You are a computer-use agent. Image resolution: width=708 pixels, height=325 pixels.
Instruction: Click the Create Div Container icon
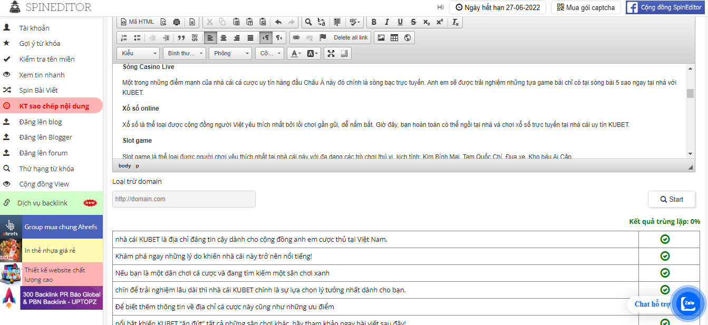coord(195,38)
